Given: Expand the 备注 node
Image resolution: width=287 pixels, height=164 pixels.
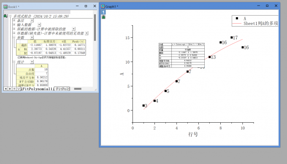Looking at the screenshot, I should pyautogui.click(x=14, y=20).
